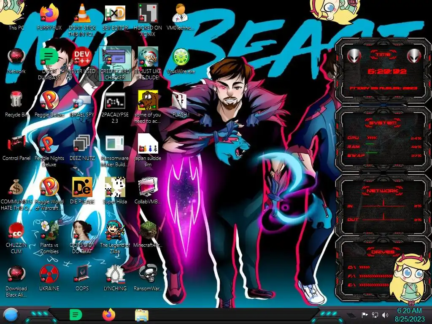This screenshot has height=324, width=432.
Task: Open green chat app in taskbar
Action: coord(76,315)
